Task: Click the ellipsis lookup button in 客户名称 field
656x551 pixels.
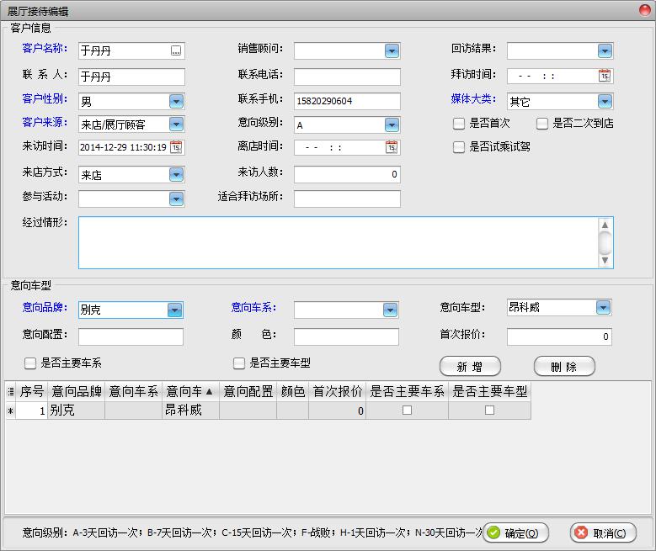Action: [175, 51]
